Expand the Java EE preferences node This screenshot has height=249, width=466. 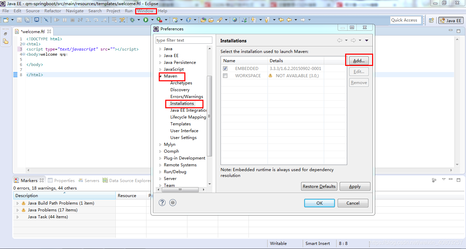click(x=160, y=56)
